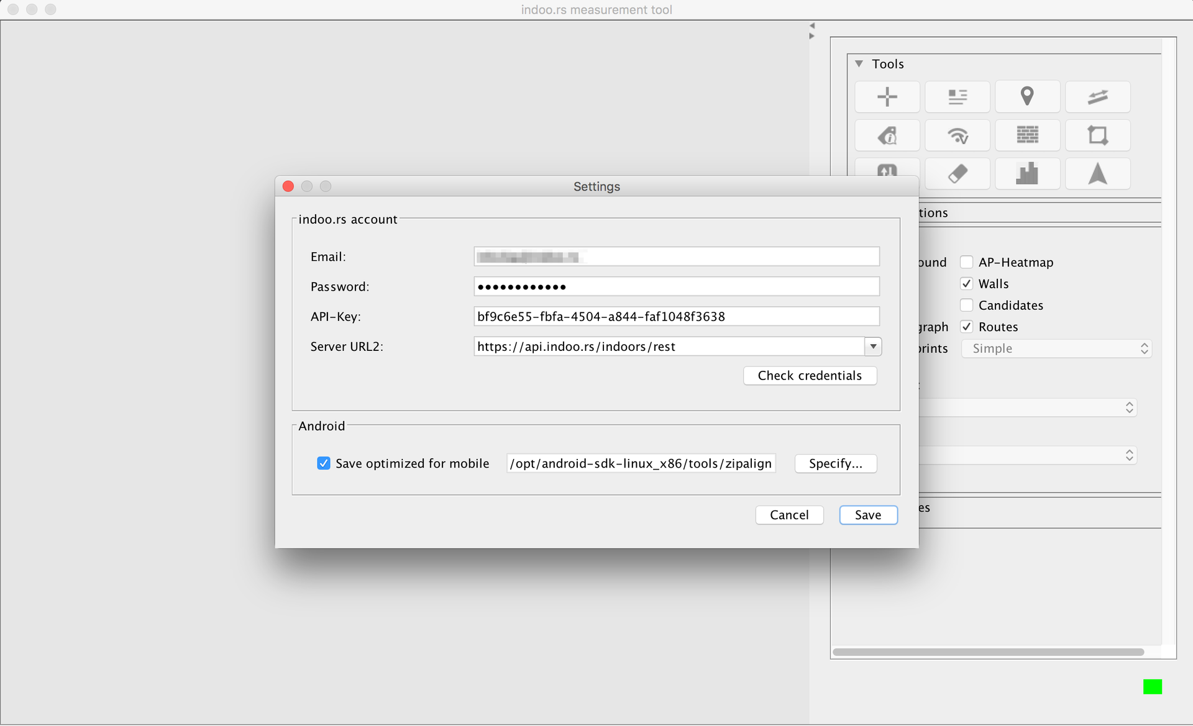Click the Check credentials button
The height and width of the screenshot is (726, 1193).
click(x=810, y=376)
